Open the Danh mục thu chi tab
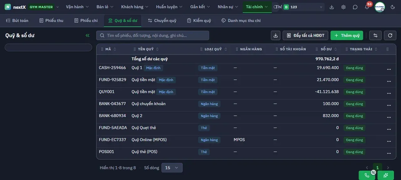 241,21
